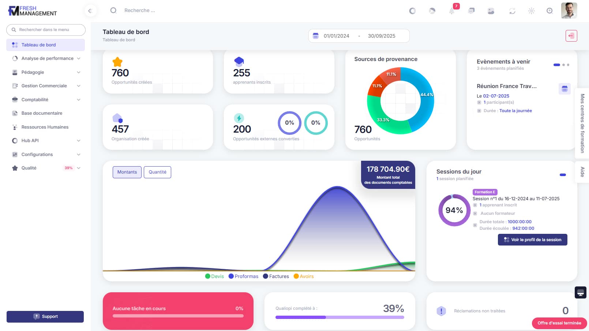589x331 pixels.
Task: Click the zoom magnifier icon in the top bar
Action: tap(549, 11)
